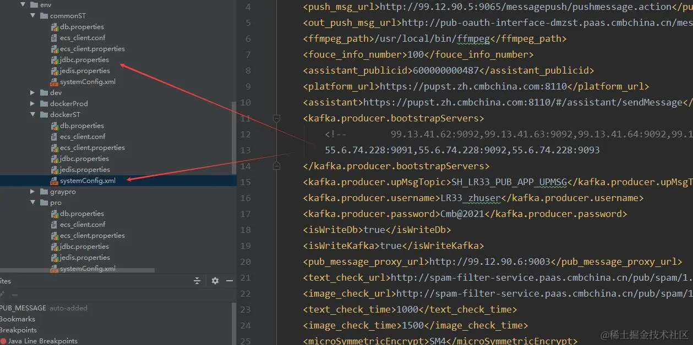Click the Java Line Breakpoints label
The height and width of the screenshot is (345, 693).
(42, 341)
